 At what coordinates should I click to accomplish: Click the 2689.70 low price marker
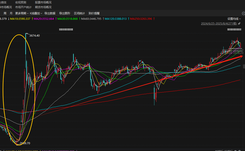pos(25,143)
